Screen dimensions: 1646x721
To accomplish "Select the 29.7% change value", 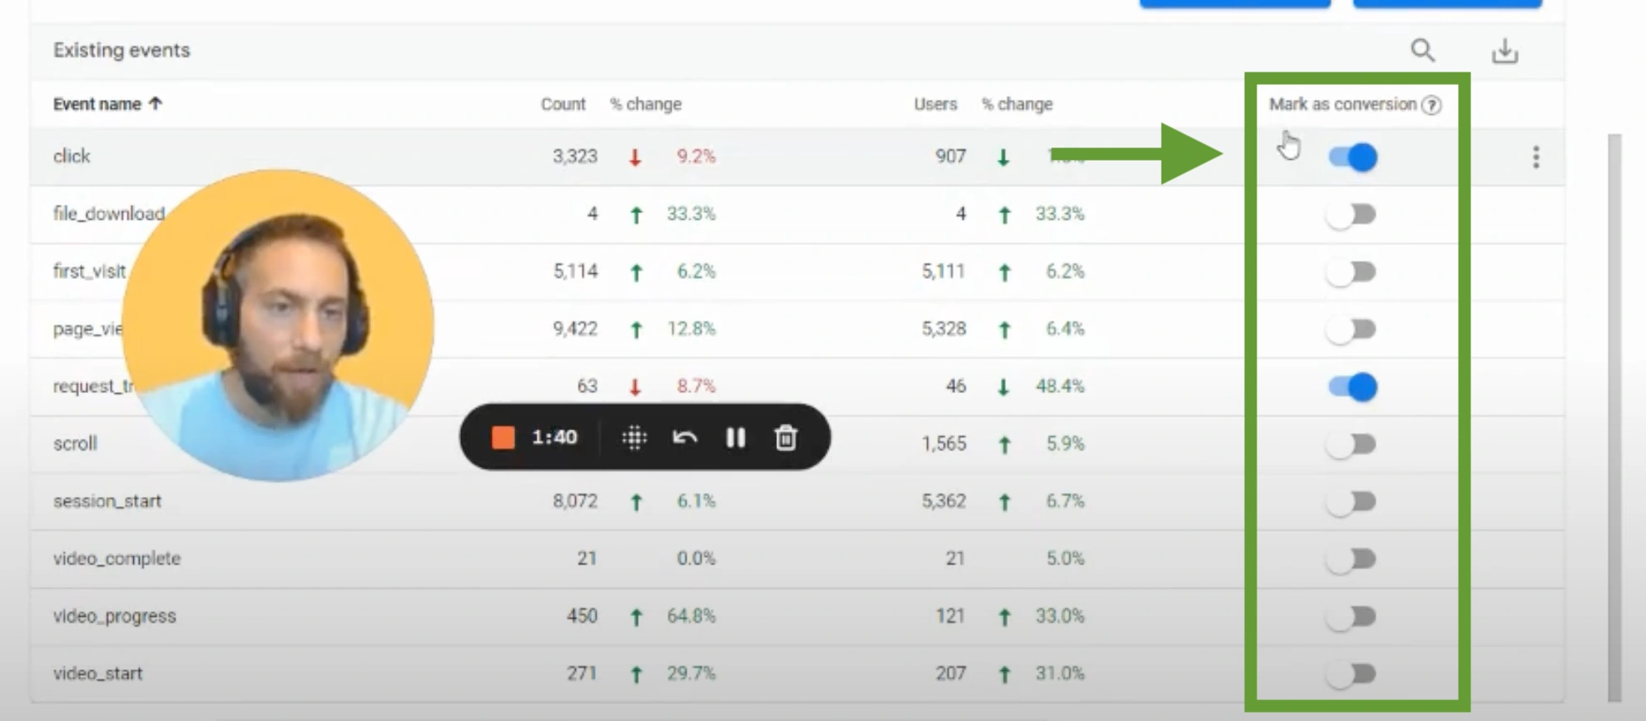I will coord(691,674).
